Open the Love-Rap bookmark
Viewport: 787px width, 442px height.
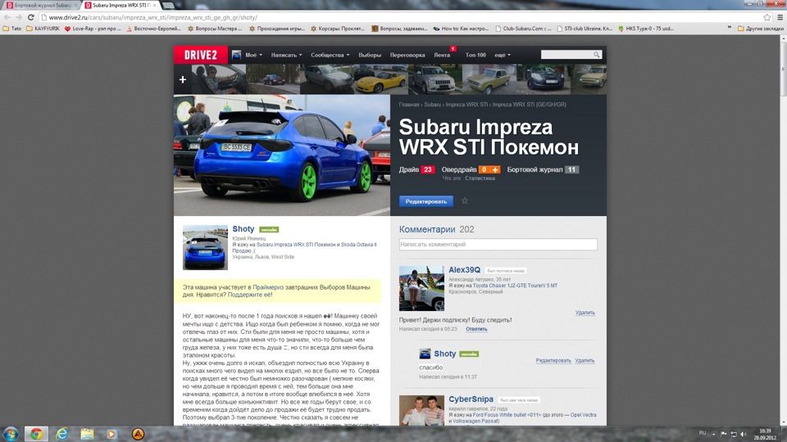click(93, 29)
